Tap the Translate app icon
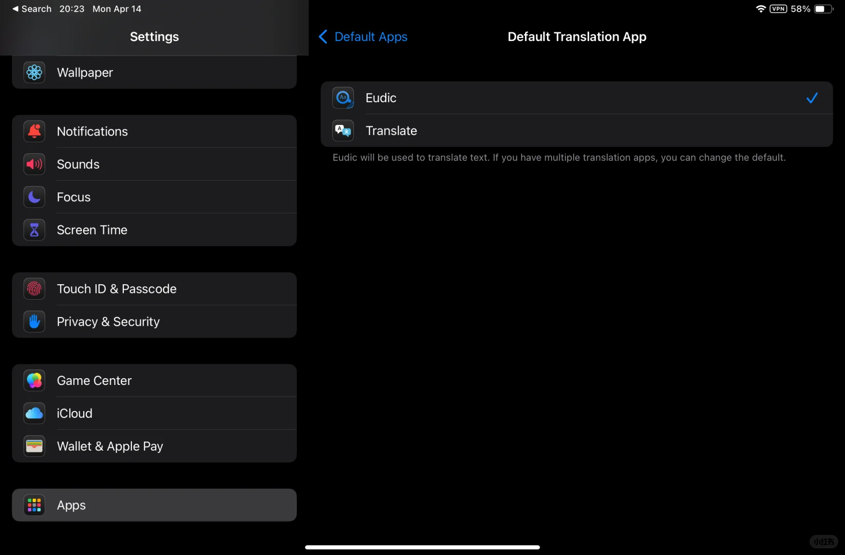The width and height of the screenshot is (845, 555). coord(343,131)
